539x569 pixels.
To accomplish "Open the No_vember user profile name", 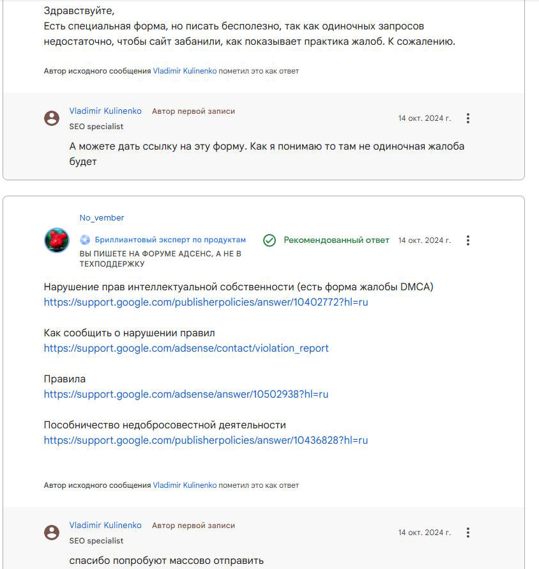I will pos(102,218).
